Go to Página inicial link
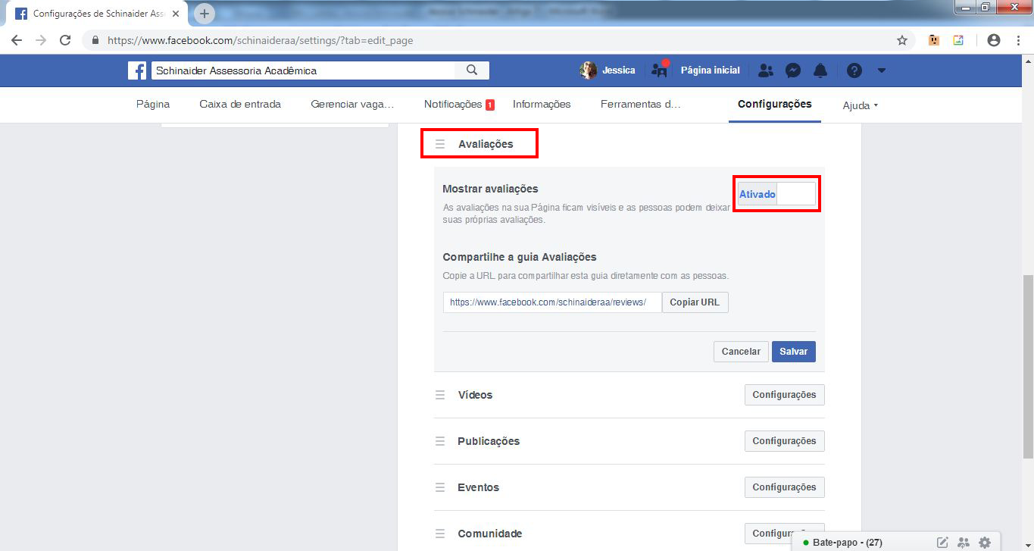 [x=710, y=70]
